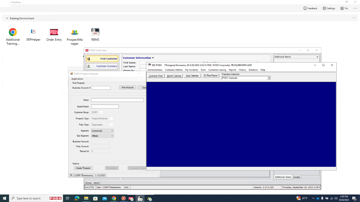Click the Container Stats button
The width and height of the screenshot is (360, 202).
point(156,76)
